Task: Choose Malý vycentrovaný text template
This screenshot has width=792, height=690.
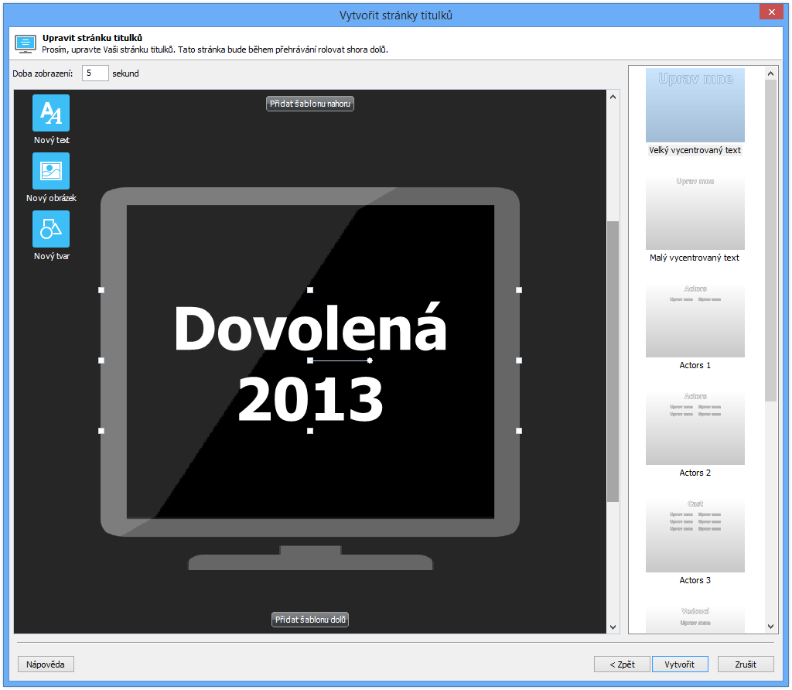Action: point(695,213)
